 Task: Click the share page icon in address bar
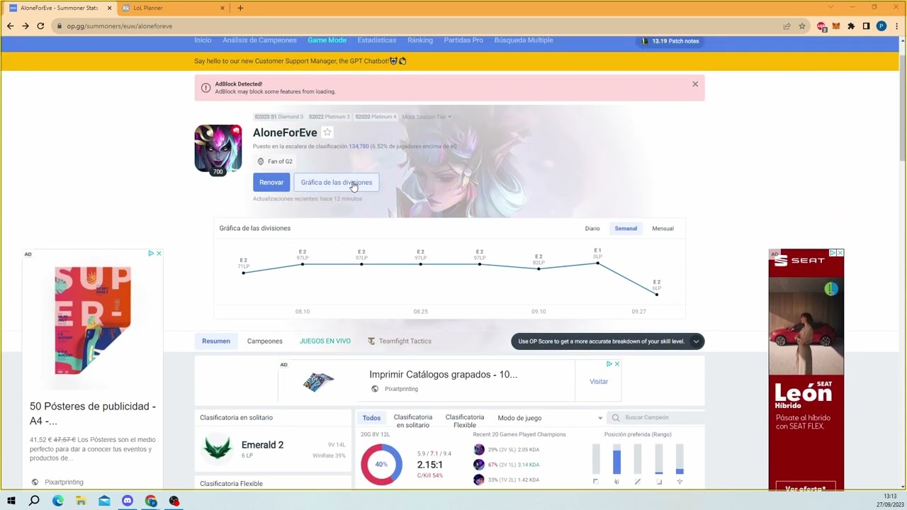tap(787, 26)
